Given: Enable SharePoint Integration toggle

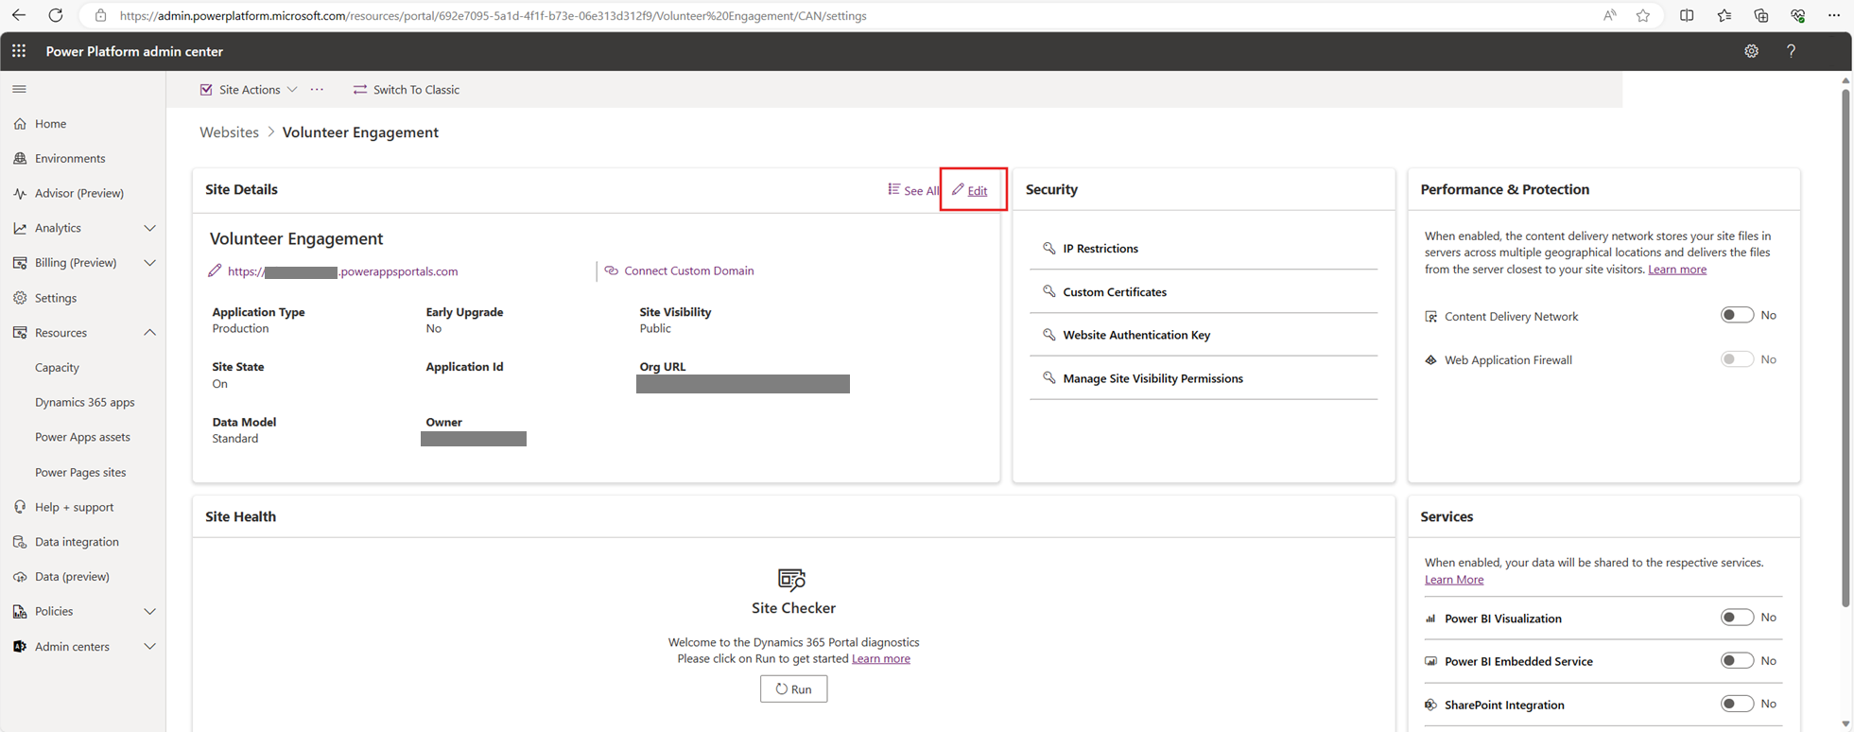Looking at the screenshot, I should pyautogui.click(x=1737, y=704).
